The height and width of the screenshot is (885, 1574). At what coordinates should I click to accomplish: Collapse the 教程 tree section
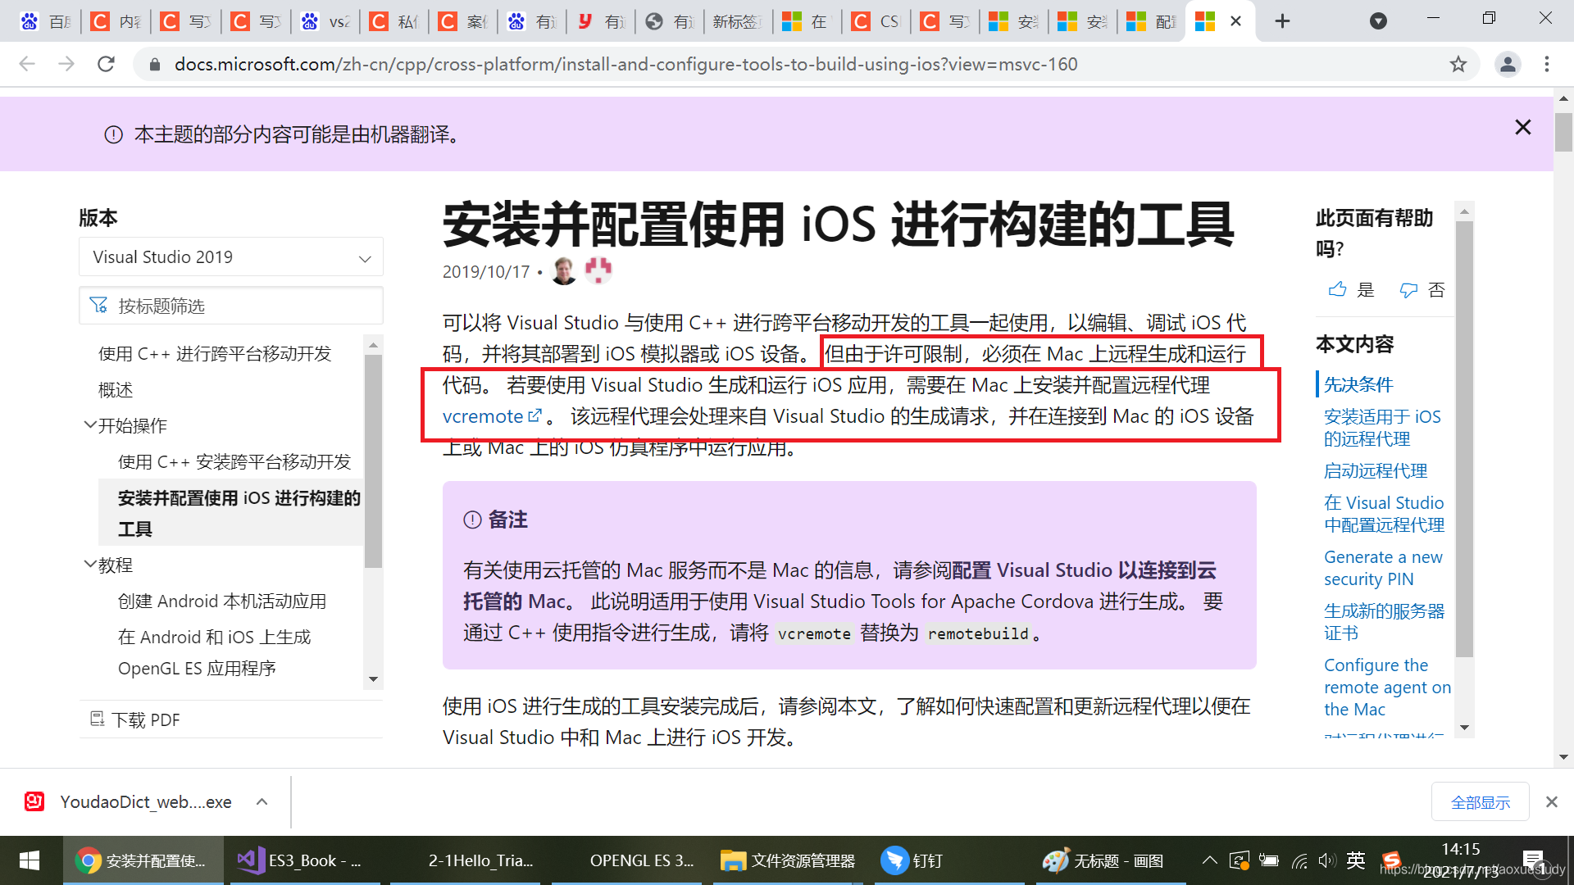pos(90,565)
